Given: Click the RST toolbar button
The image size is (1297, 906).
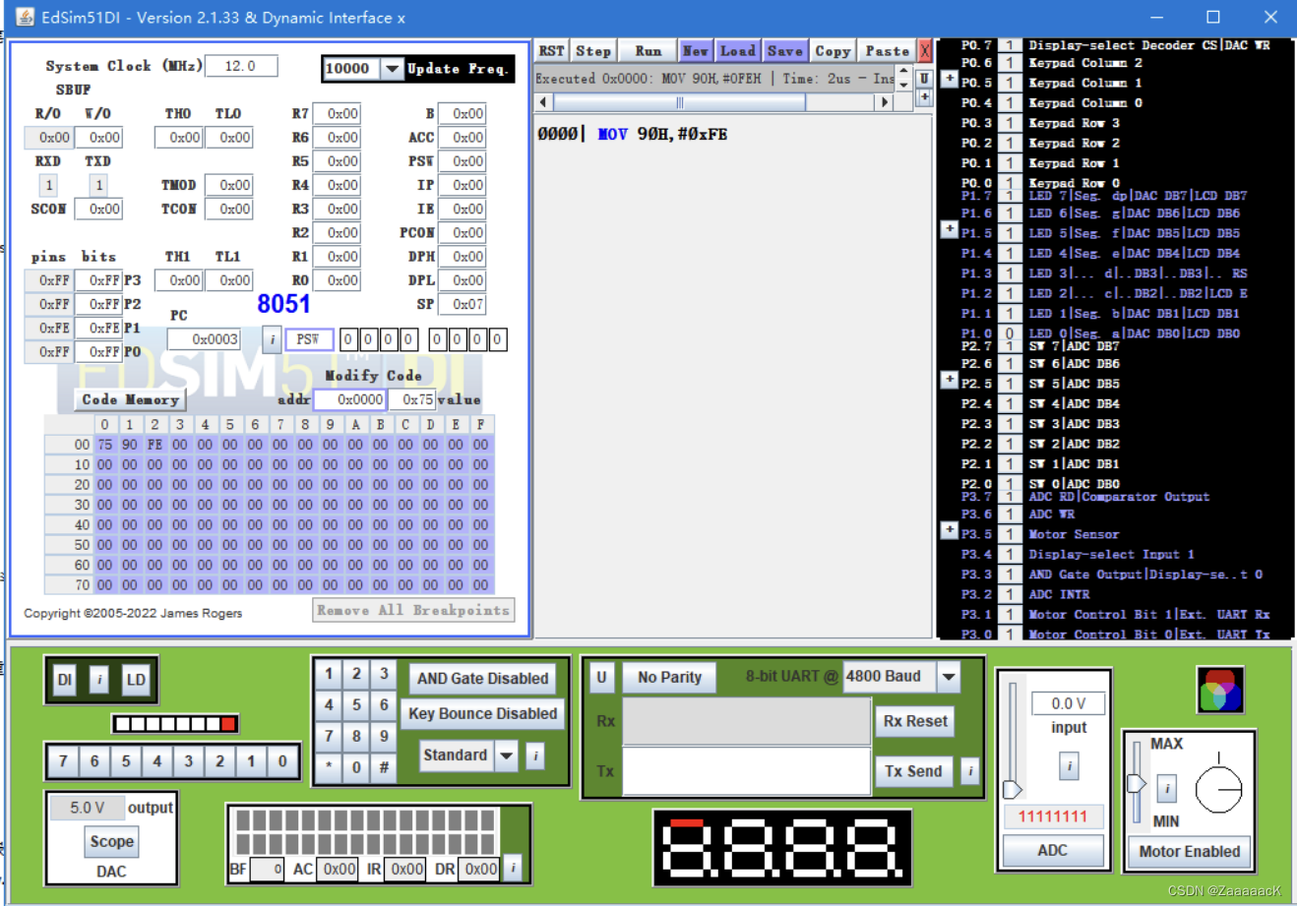Looking at the screenshot, I should click(551, 50).
